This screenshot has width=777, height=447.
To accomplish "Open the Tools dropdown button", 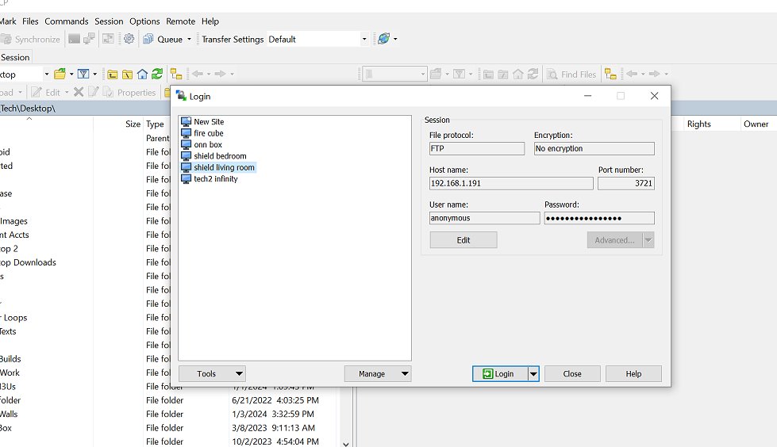I will click(212, 374).
